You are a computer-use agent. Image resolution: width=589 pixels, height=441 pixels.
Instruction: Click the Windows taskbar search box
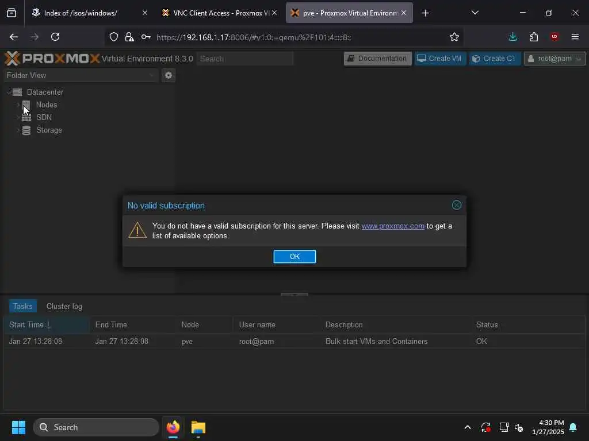click(x=96, y=427)
